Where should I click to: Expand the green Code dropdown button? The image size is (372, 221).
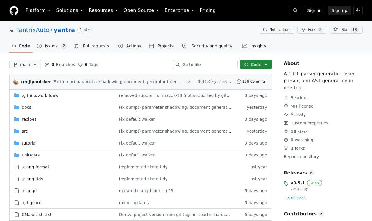256,65
